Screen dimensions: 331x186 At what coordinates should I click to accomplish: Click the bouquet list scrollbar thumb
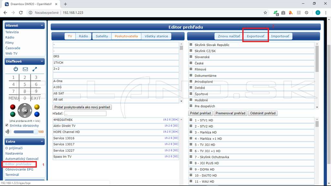coord(317,59)
